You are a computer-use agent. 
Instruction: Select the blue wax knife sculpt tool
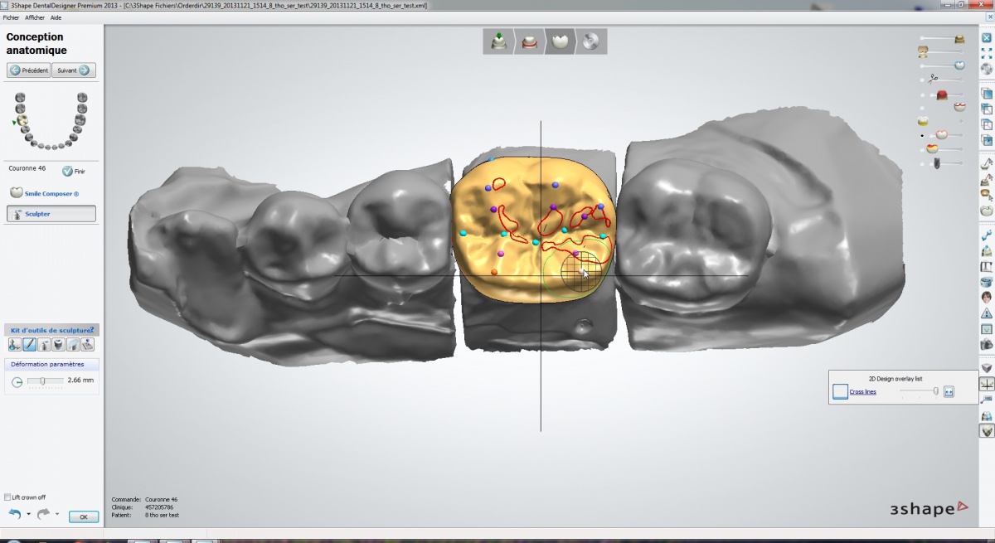tap(29, 344)
